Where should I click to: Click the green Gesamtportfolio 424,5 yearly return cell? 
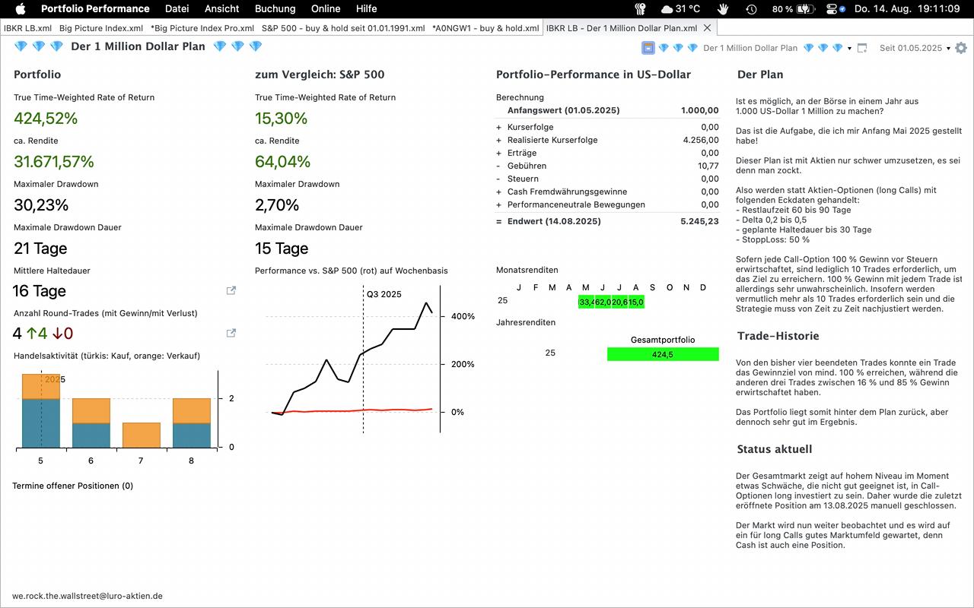(x=662, y=354)
